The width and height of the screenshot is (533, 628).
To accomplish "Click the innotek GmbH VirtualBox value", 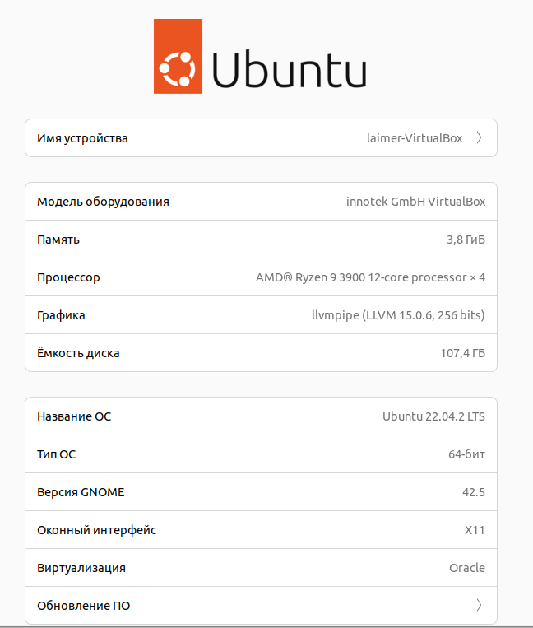I will click(x=415, y=202).
